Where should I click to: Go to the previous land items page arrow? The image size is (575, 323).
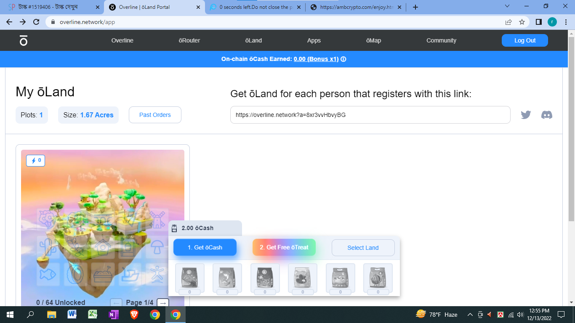(x=117, y=302)
